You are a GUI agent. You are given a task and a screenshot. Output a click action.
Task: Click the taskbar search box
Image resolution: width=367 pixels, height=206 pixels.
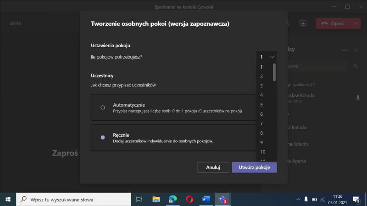(73, 200)
